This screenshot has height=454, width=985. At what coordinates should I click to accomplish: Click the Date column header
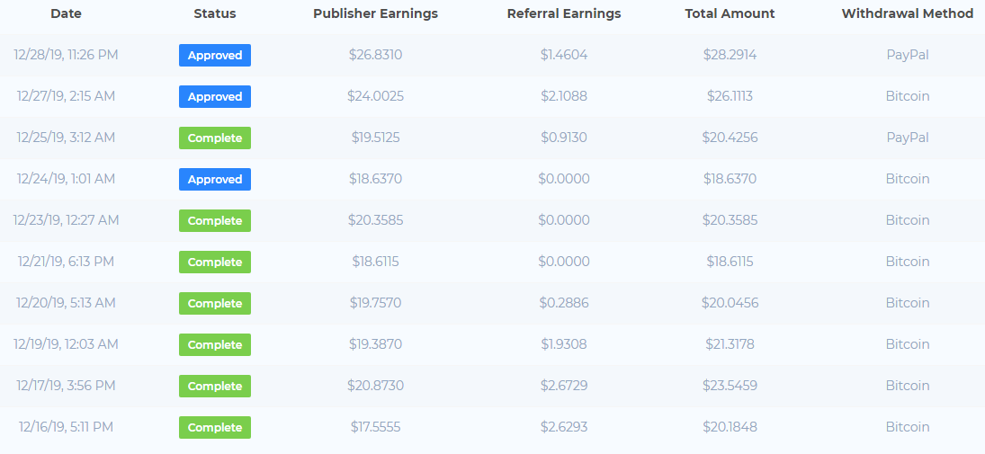(66, 13)
